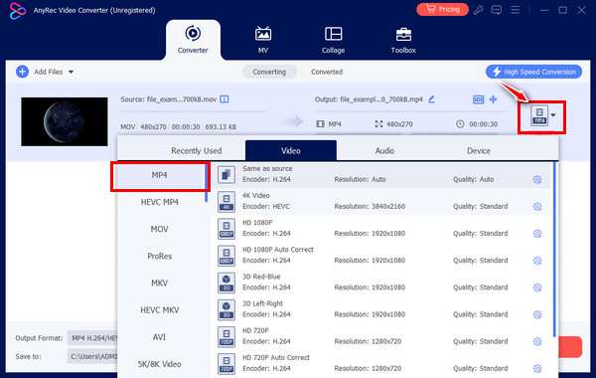Open settings gear for 3D Red-Blue

pos(537,287)
